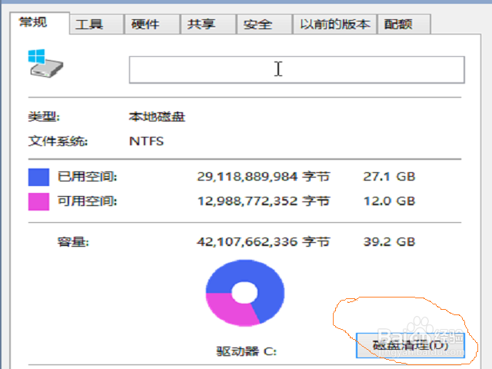Click the 本地磁盘 type value

click(157, 117)
